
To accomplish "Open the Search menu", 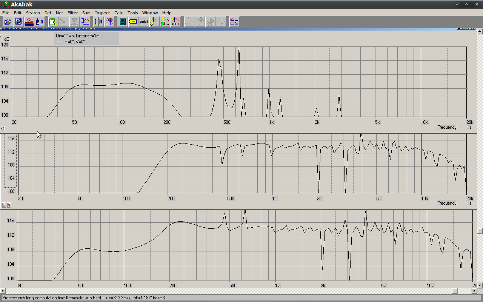I will [33, 13].
